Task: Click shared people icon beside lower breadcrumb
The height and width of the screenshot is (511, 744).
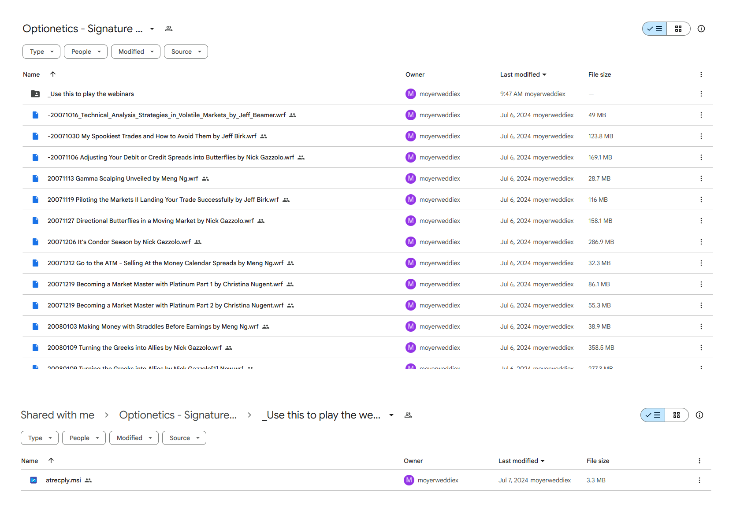Action: (x=408, y=415)
